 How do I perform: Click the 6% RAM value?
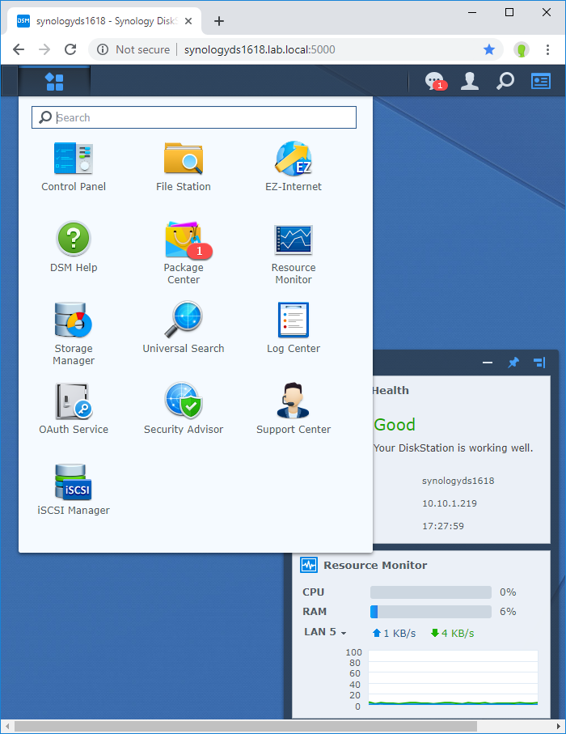pyautogui.click(x=508, y=612)
